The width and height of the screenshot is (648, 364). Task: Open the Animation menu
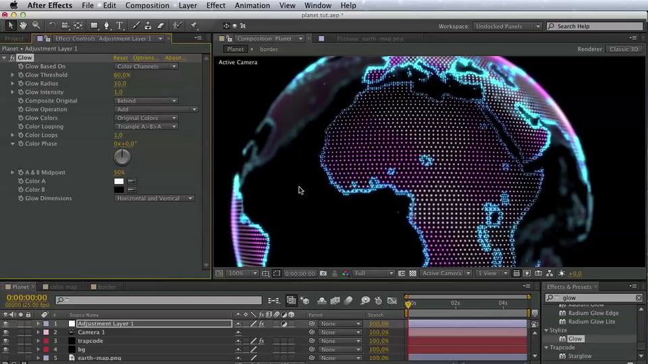pyautogui.click(x=252, y=5)
